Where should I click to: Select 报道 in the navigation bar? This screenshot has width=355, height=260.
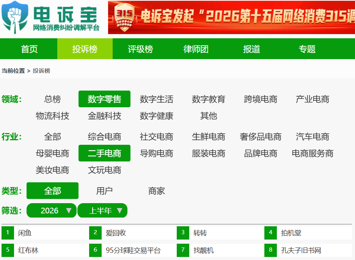pyautogui.click(x=251, y=49)
